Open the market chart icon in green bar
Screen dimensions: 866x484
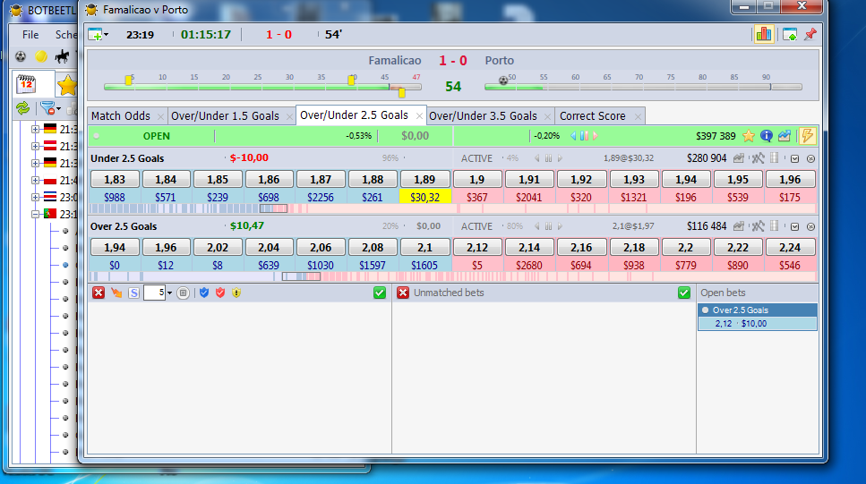pyautogui.click(x=785, y=136)
